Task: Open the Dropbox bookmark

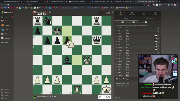Action: point(93,8)
